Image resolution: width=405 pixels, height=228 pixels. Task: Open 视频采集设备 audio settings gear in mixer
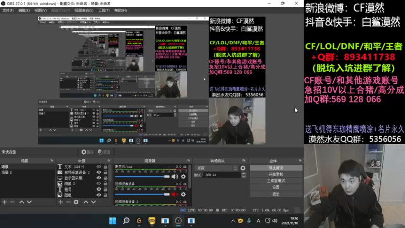(x=183, y=194)
